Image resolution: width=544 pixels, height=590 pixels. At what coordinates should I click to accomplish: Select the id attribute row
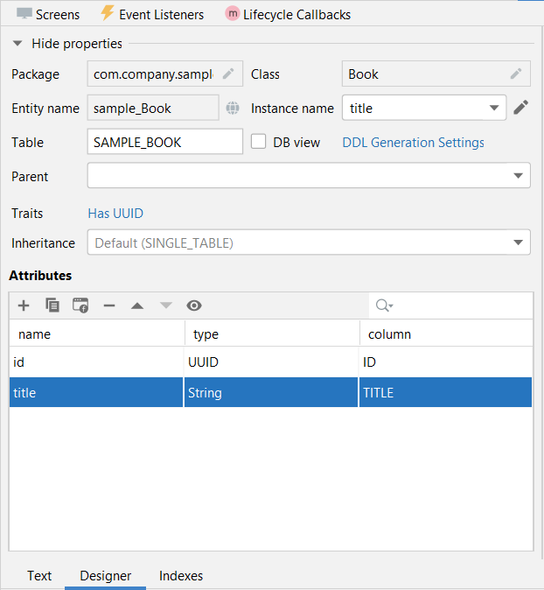click(270, 362)
